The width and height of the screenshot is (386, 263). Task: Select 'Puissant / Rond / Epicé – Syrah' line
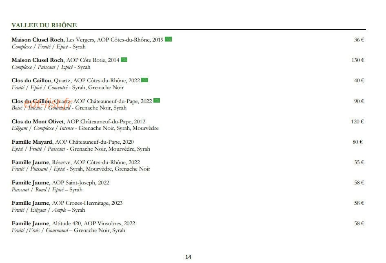(47, 190)
